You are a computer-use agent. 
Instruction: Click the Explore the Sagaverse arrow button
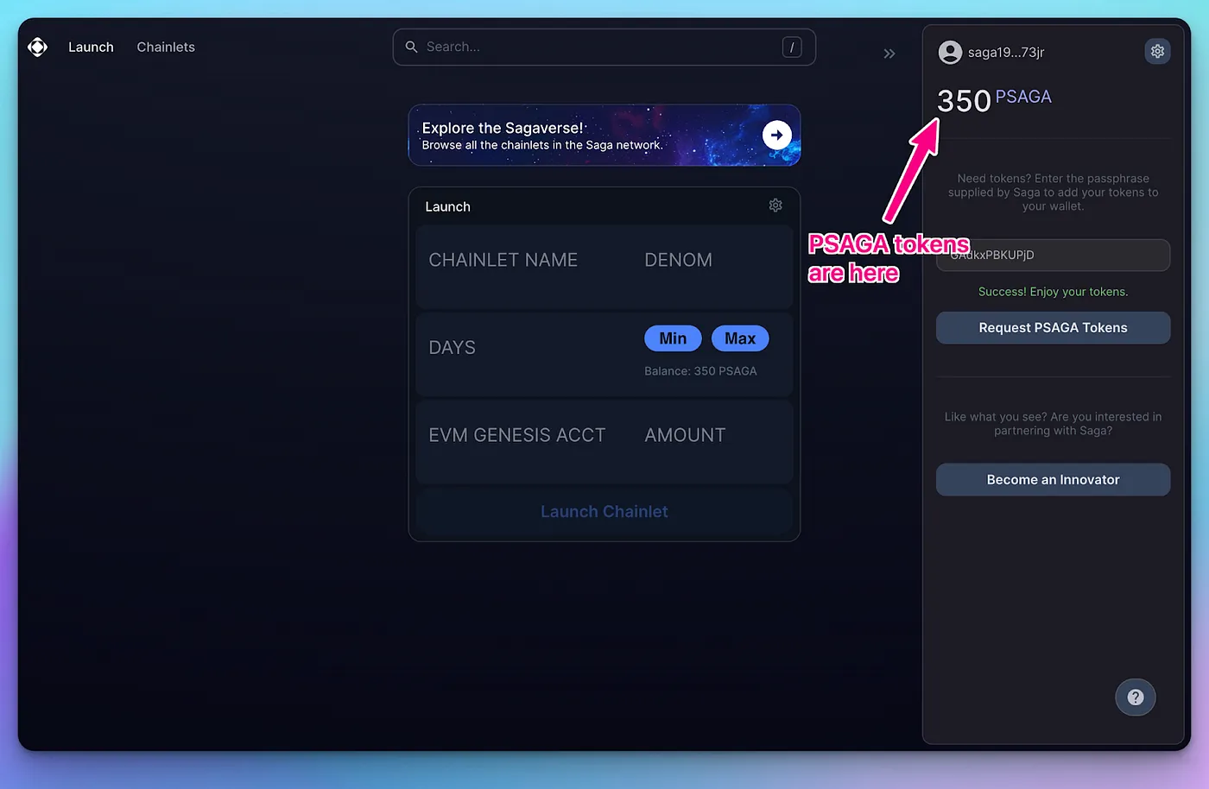coord(777,135)
